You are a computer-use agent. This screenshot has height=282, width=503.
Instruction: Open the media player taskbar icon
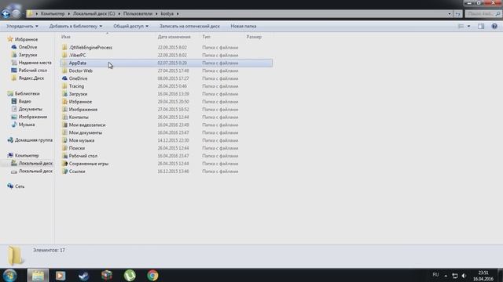click(x=61, y=276)
